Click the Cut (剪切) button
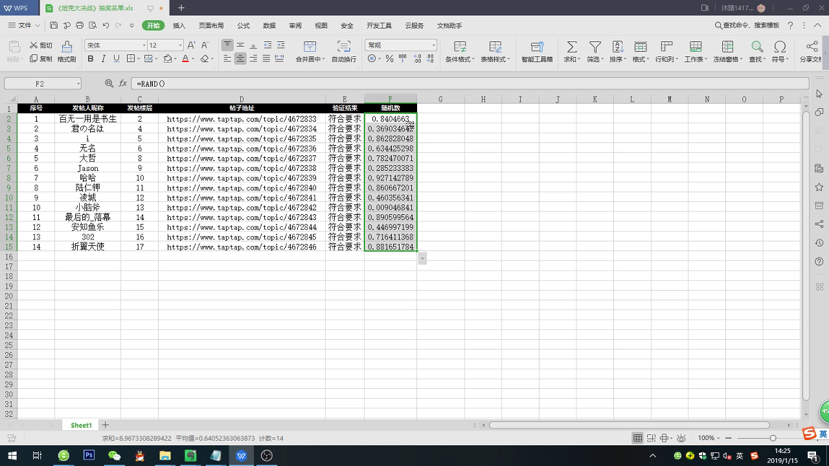Image resolution: width=829 pixels, height=466 pixels. 41,45
